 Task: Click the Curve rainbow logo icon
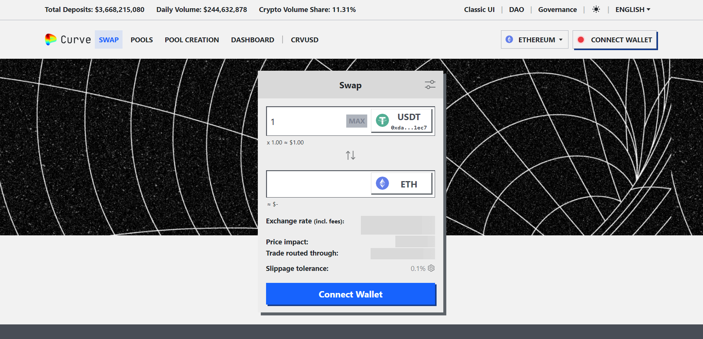coord(51,39)
